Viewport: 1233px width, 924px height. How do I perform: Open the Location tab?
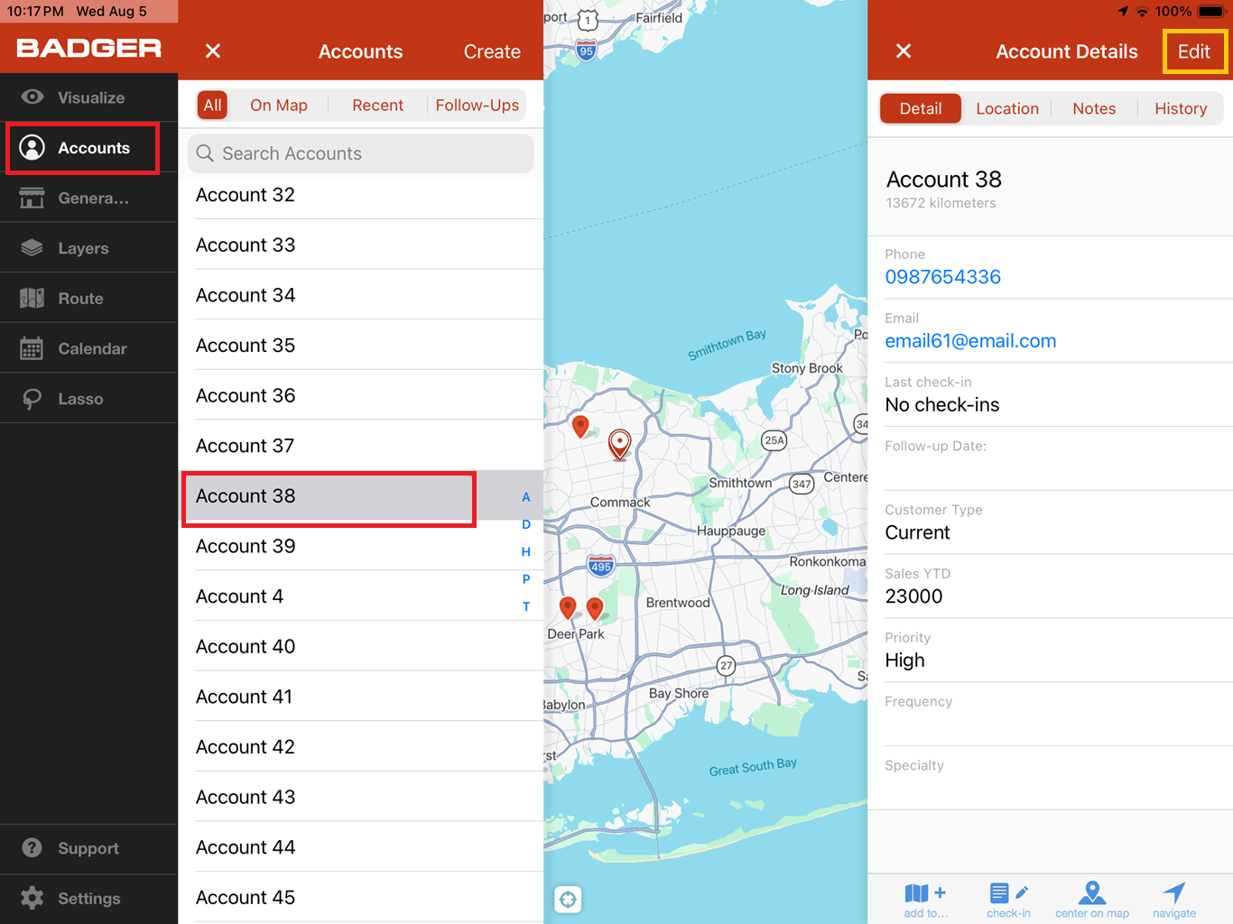(1007, 108)
